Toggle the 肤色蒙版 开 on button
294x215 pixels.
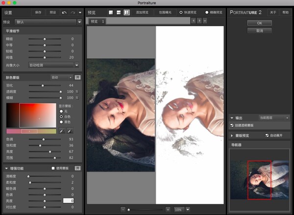point(77,77)
